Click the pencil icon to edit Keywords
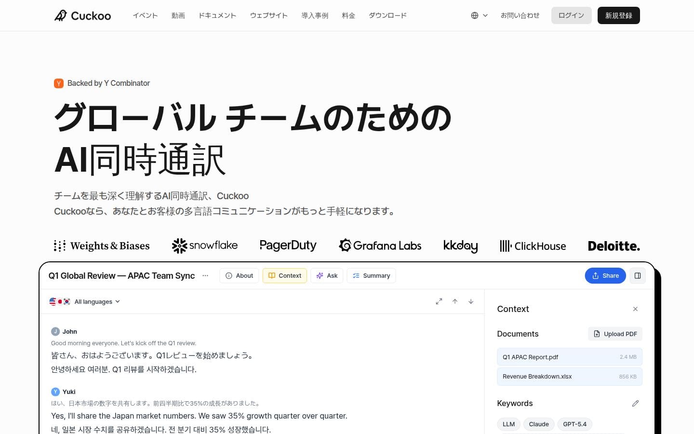 point(635,404)
